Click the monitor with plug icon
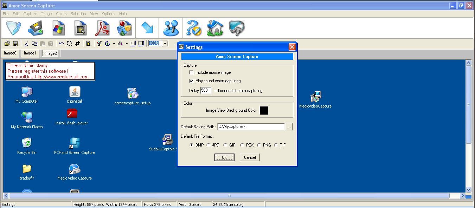475x208 pixels. [237, 28]
